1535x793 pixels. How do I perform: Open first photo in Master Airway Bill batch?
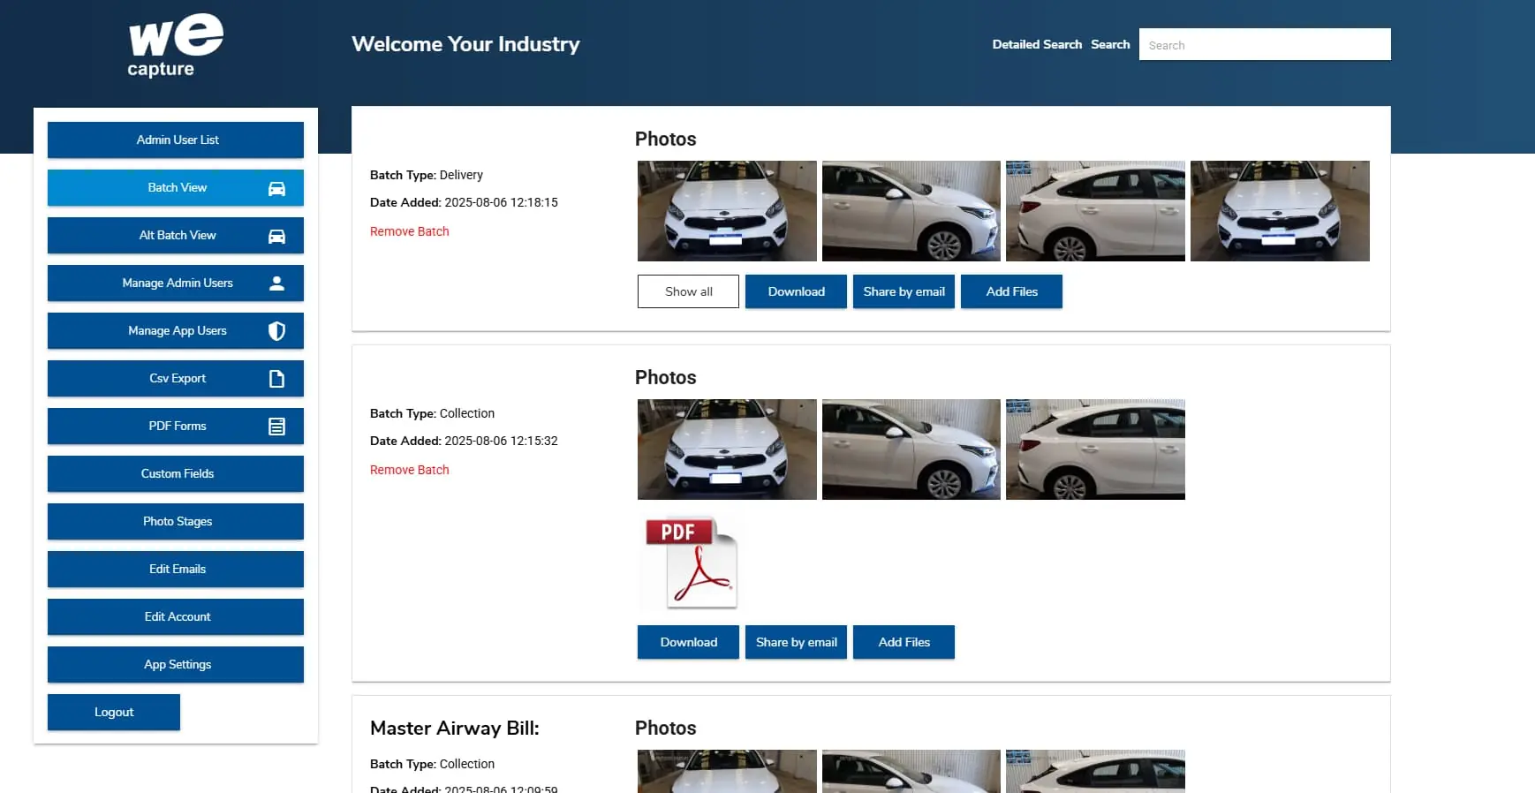(727, 771)
